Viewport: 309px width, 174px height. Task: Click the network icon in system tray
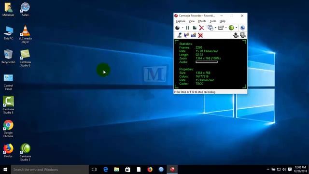pos(279,170)
